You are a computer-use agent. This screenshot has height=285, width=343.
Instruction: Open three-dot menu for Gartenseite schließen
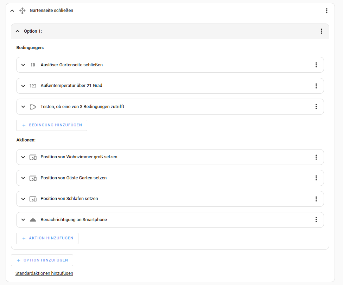[326, 11]
